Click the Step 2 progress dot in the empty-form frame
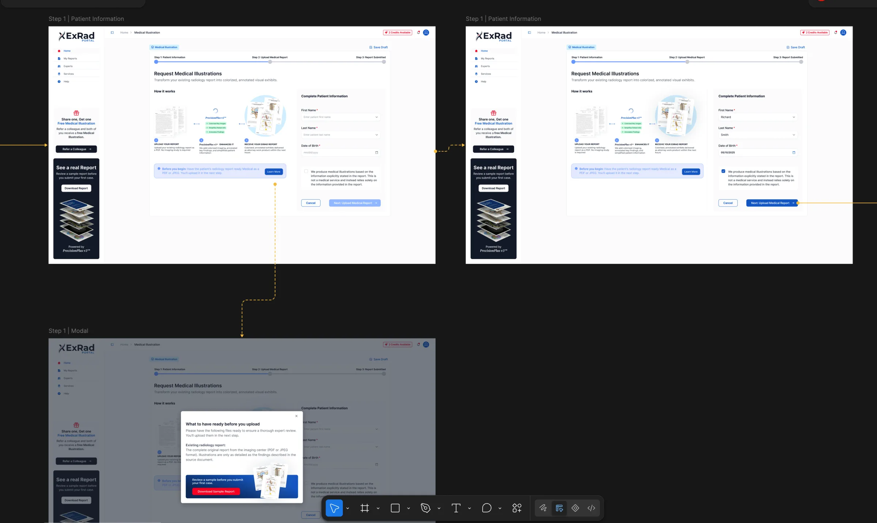Image resolution: width=877 pixels, height=523 pixels. pos(270,62)
